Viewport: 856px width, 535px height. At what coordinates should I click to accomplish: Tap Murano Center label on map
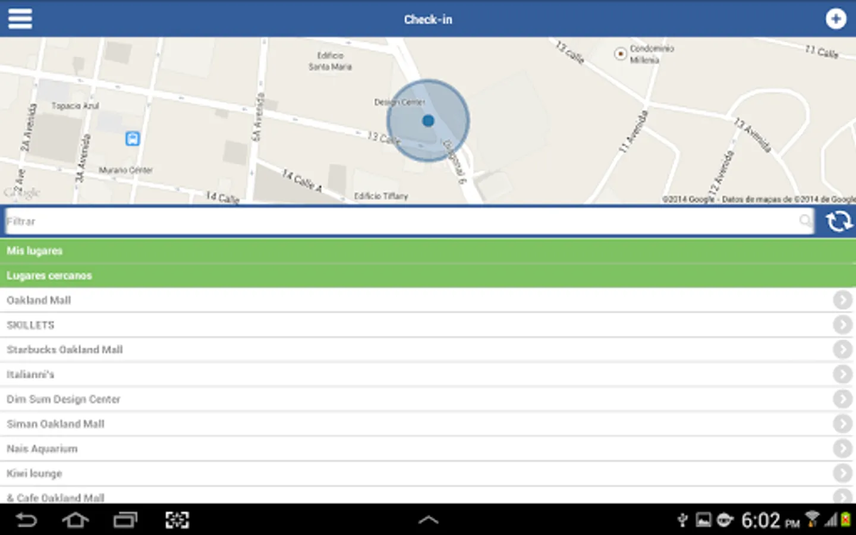tap(125, 170)
